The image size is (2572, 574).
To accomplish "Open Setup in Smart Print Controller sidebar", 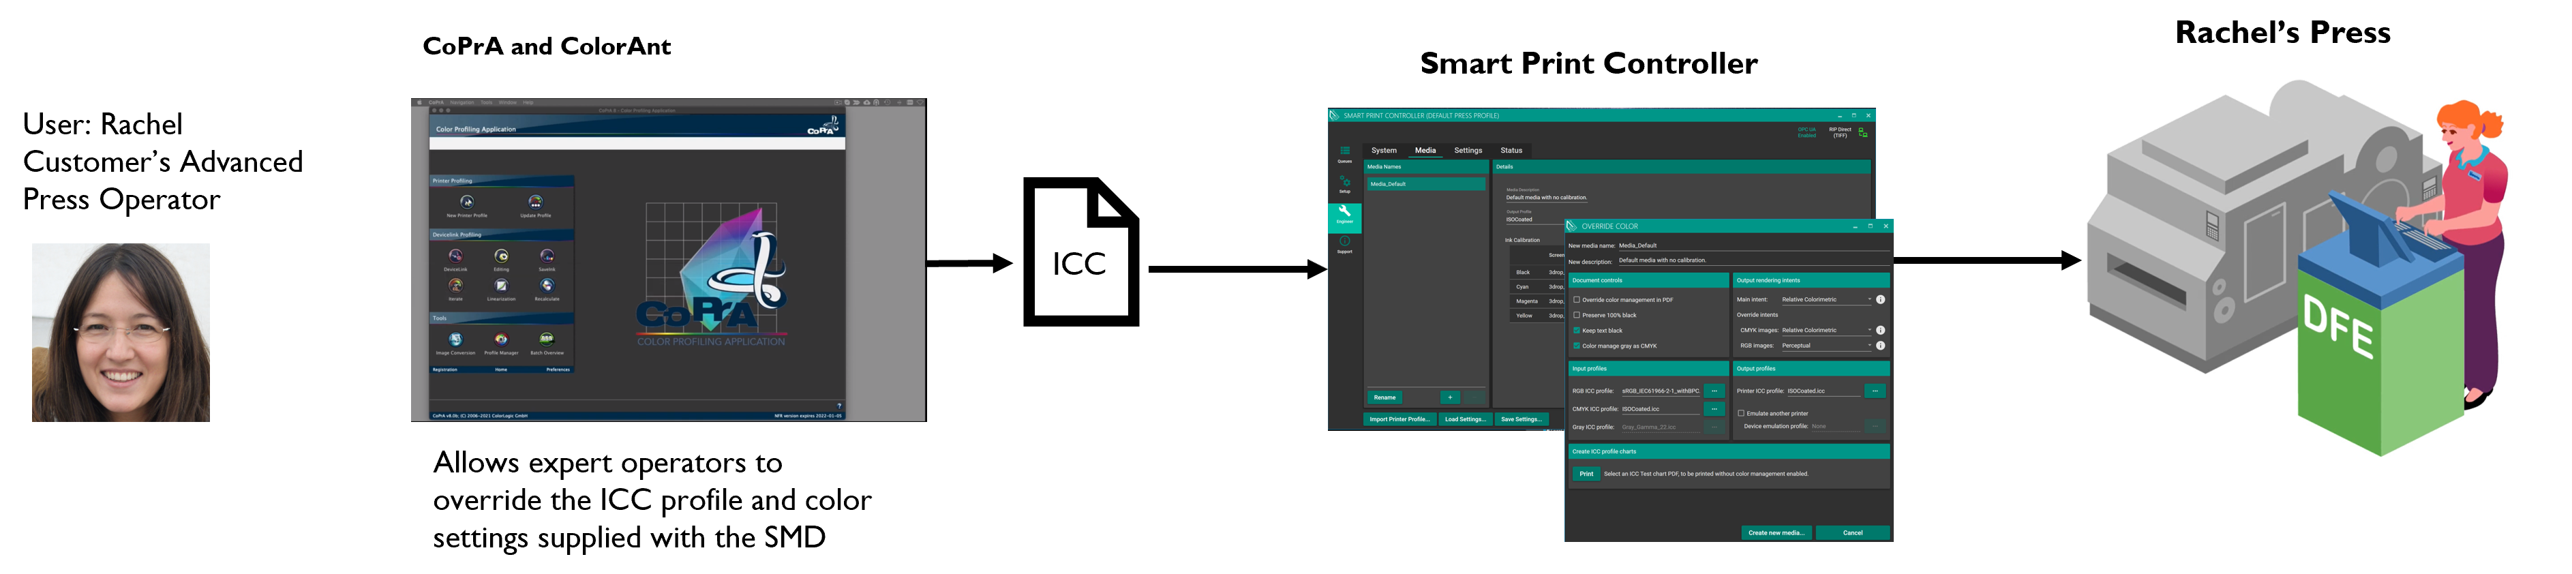I will [x=1345, y=183].
